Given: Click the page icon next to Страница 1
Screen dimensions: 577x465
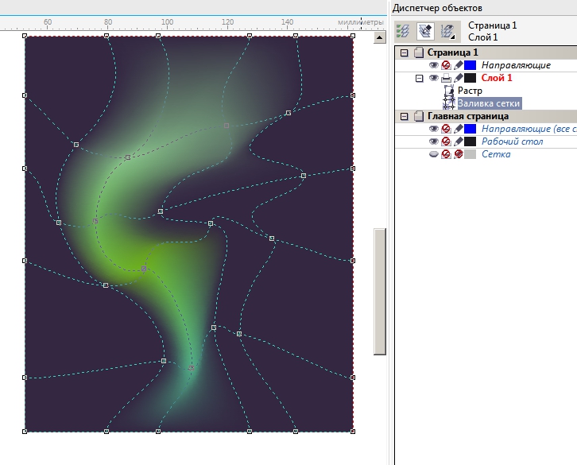Looking at the screenshot, I should [x=418, y=52].
